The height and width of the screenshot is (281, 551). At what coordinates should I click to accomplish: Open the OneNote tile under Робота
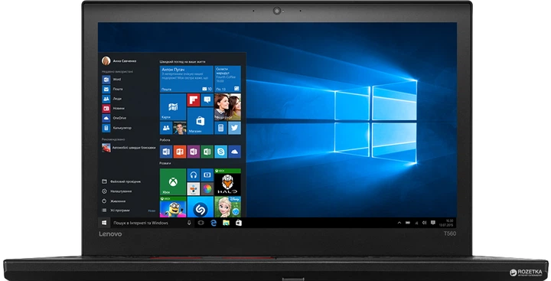tap(194, 152)
